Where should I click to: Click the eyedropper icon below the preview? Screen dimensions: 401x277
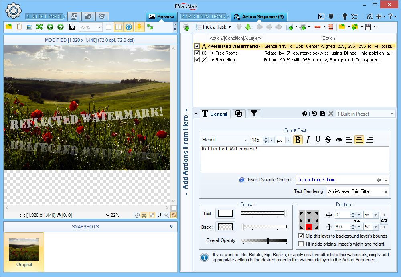pyautogui.click(x=160, y=215)
